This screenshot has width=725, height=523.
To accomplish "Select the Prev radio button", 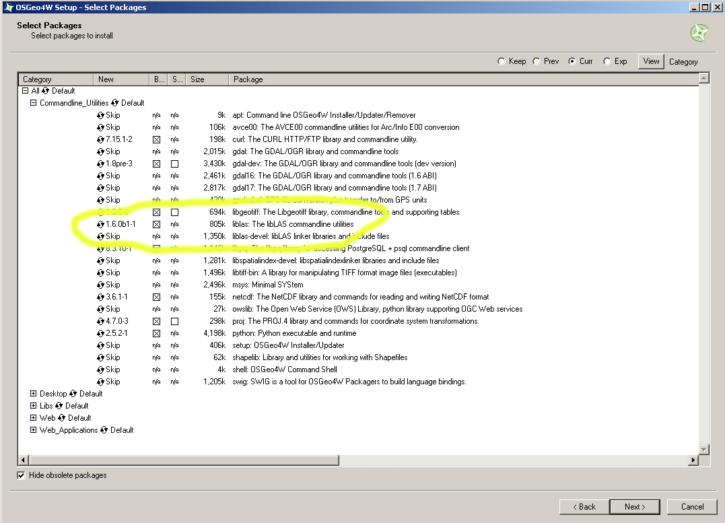I will [537, 61].
